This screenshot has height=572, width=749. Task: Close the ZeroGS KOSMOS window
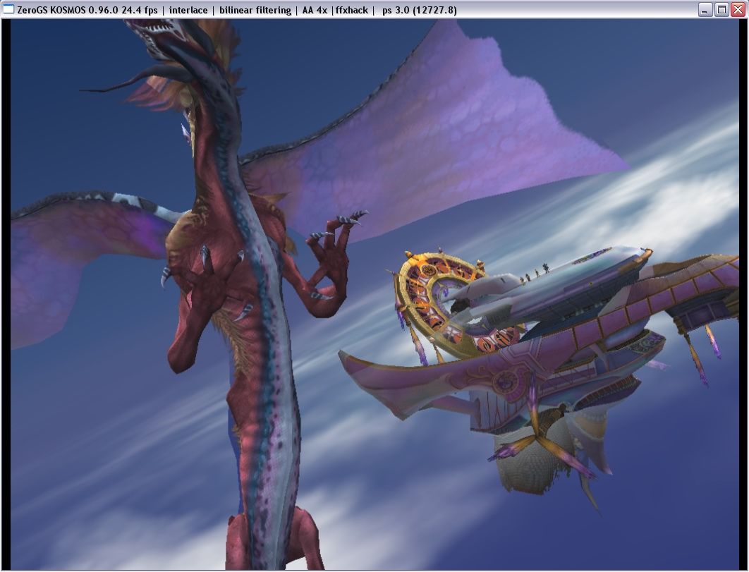(738, 10)
